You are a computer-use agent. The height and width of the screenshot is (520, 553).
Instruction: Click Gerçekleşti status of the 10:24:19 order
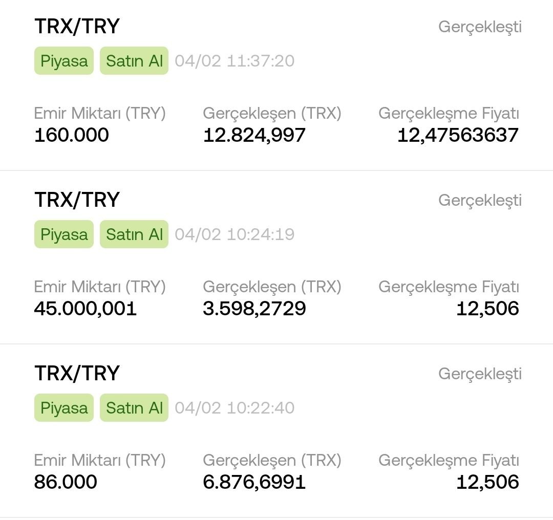[x=480, y=201]
